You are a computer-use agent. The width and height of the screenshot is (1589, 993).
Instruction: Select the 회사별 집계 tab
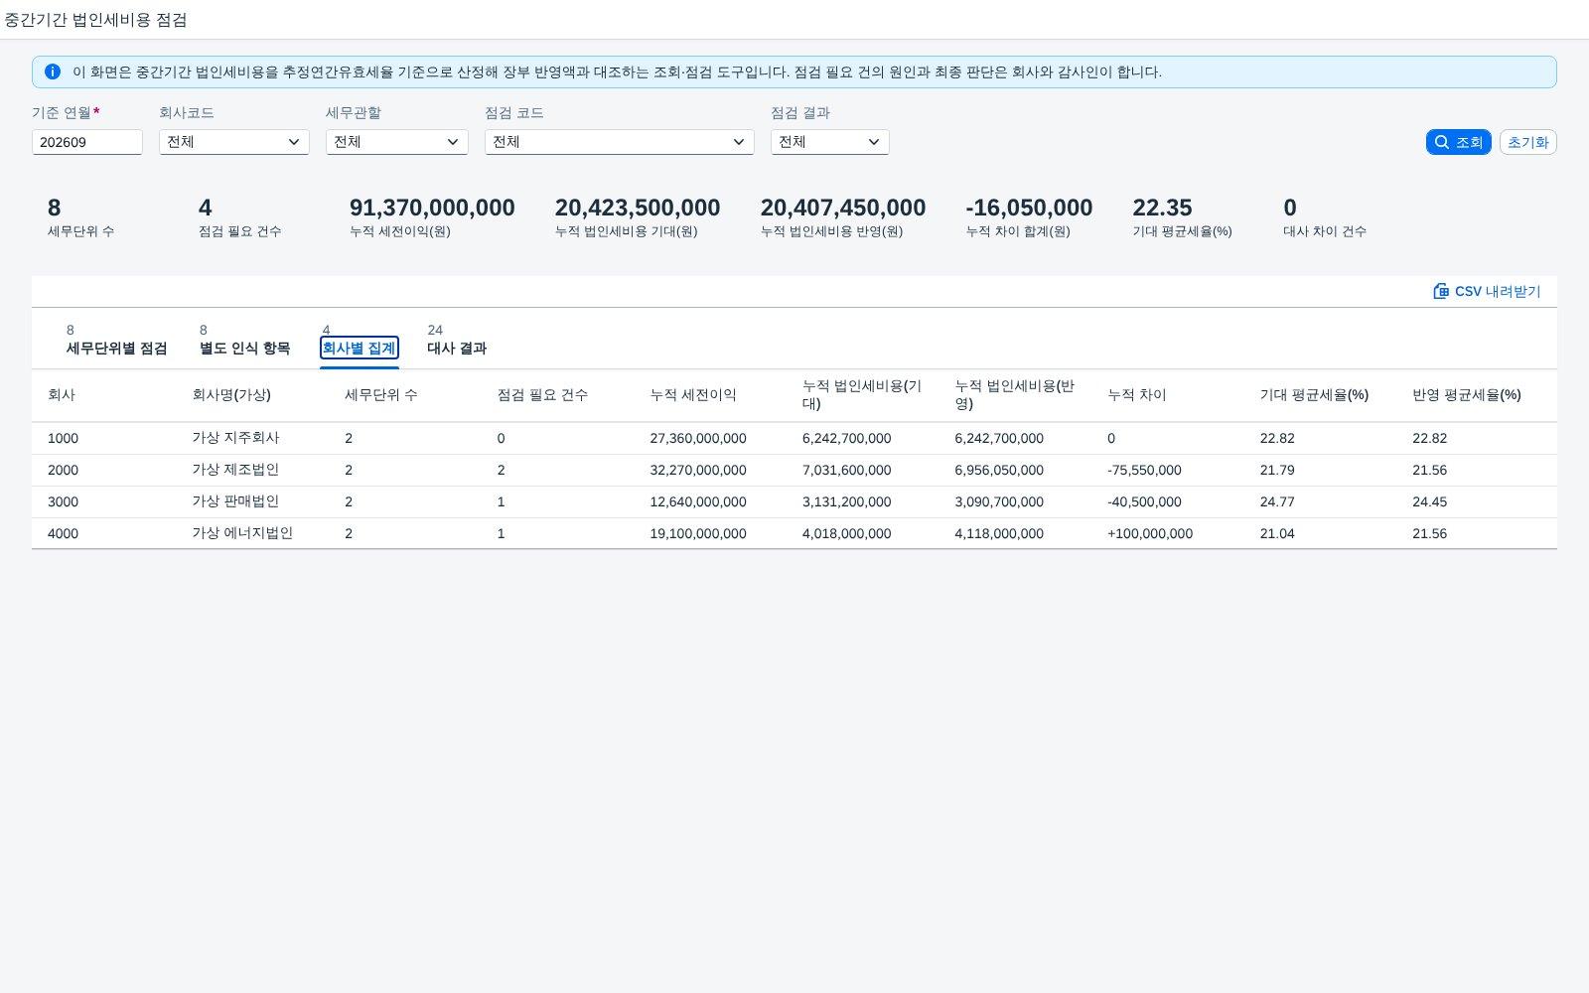tap(359, 341)
